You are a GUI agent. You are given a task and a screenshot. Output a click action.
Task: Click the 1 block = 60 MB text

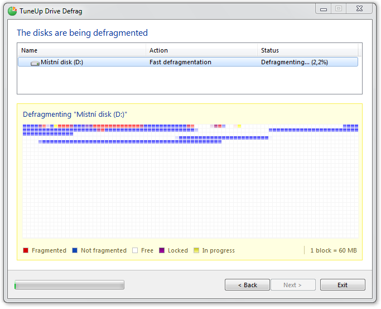(x=334, y=250)
